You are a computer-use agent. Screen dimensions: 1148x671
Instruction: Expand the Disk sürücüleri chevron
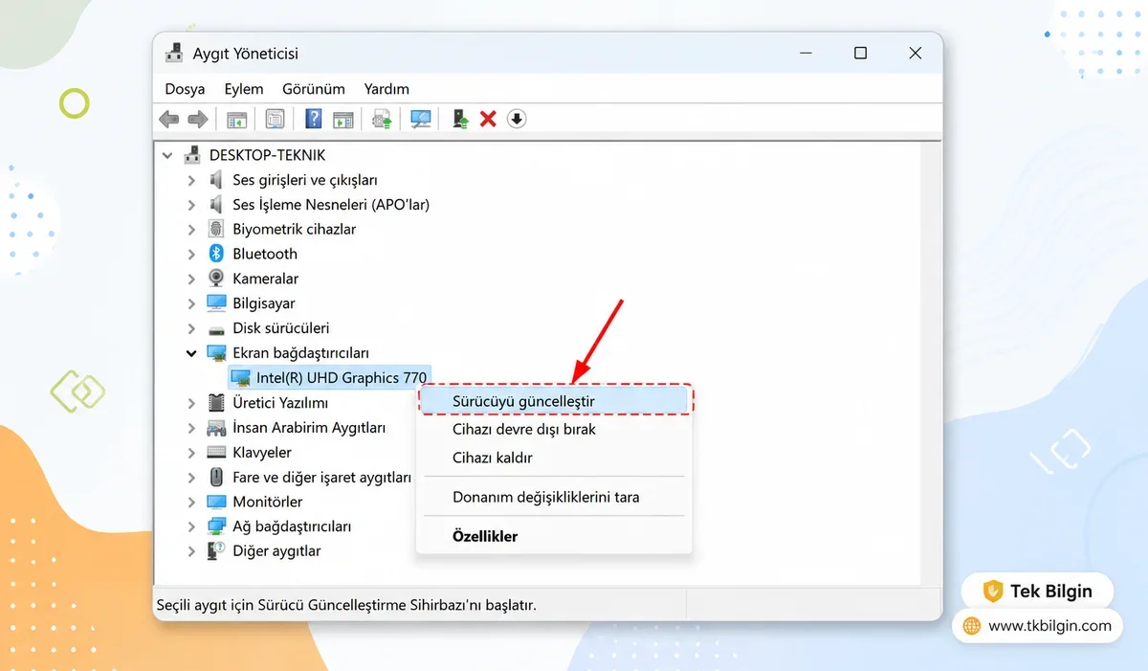pos(191,328)
